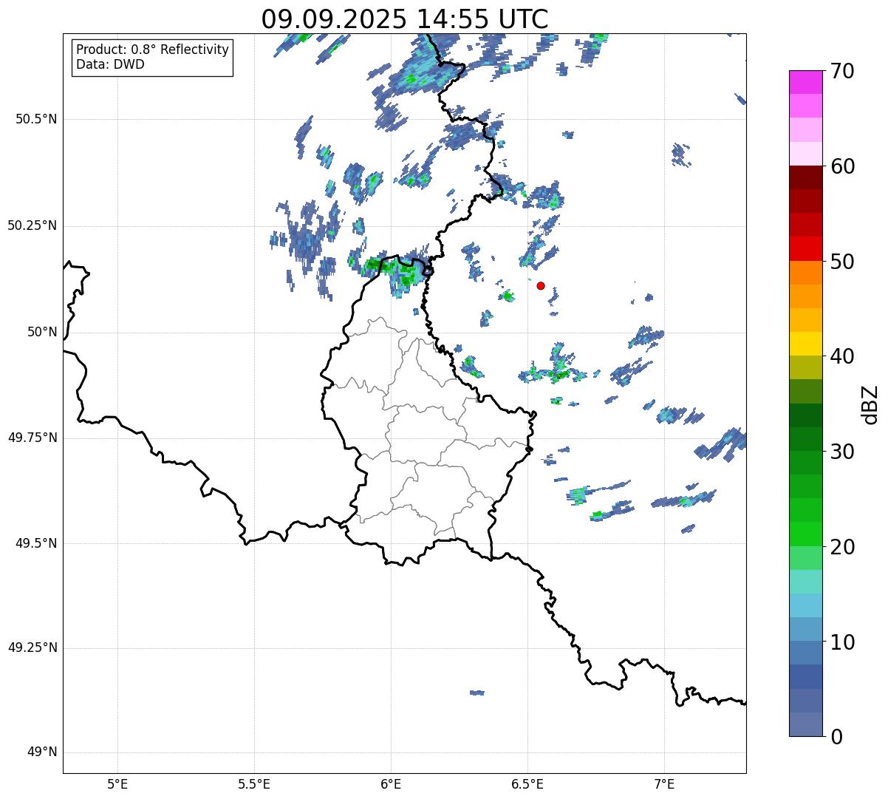Click the isolated echo near 49.15°N 6.3°E

[477, 693]
